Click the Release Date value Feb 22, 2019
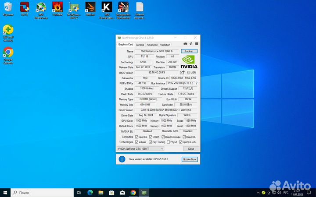 [143, 67]
